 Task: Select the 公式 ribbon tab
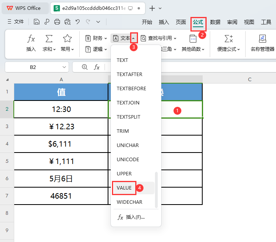[198, 22]
